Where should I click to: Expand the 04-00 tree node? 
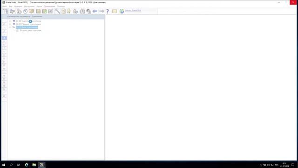tap(10, 21)
